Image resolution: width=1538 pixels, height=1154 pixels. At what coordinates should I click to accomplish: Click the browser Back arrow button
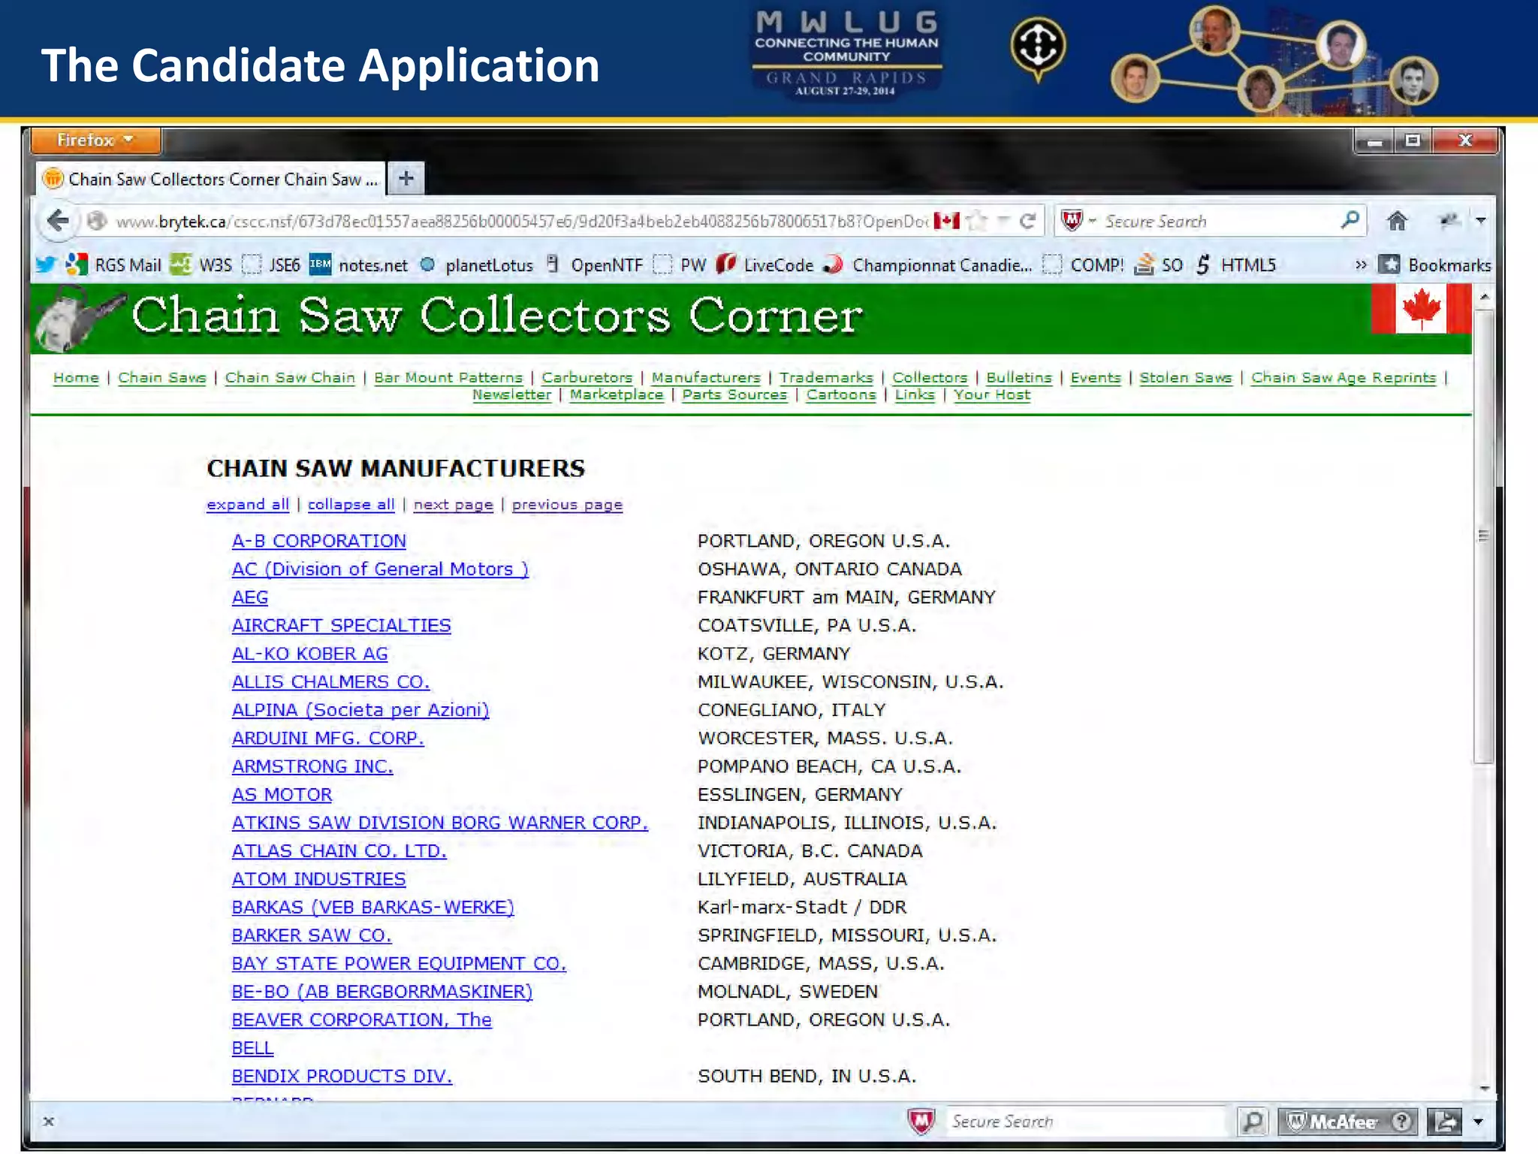[x=58, y=220]
